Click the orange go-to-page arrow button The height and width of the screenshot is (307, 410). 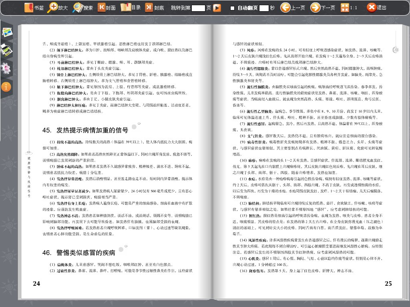point(217,8)
